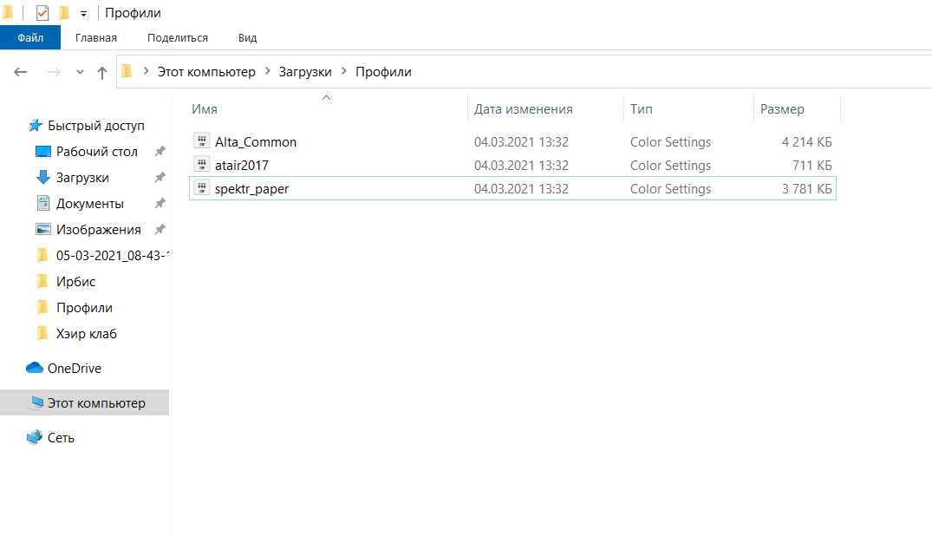The height and width of the screenshot is (536, 932).
Task: Click Этот компьютер in the address breadcrumb
Action: pyautogui.click(x=206, y=72)
